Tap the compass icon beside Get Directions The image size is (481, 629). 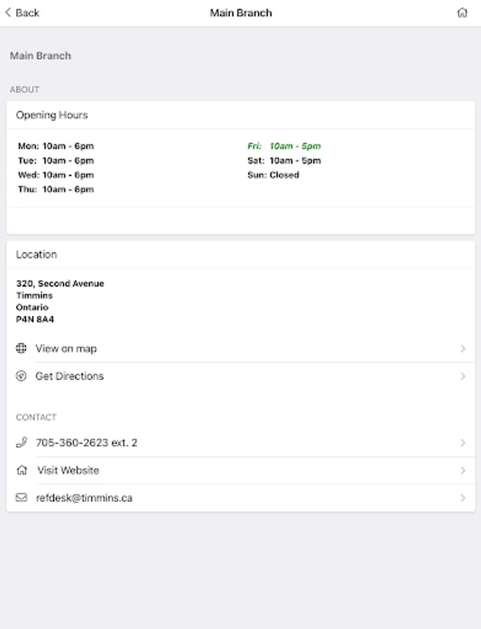tap(22, 376)
